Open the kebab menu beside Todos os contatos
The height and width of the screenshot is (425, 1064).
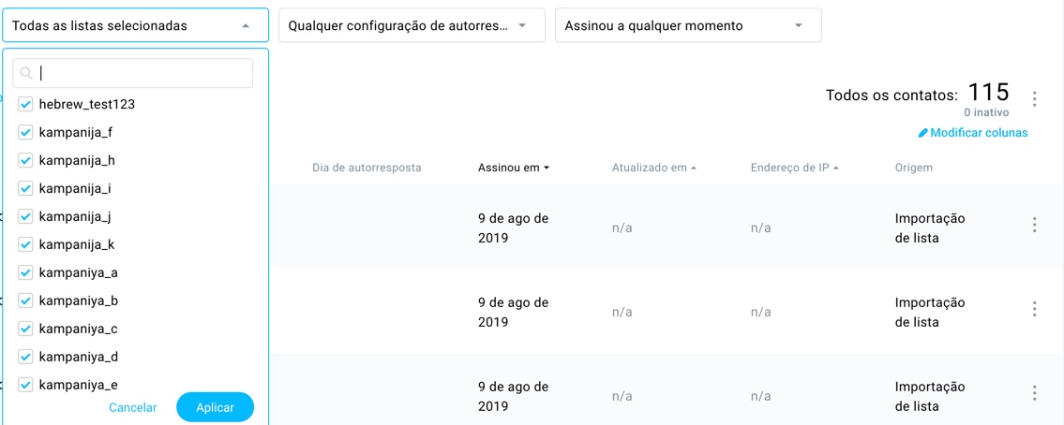pos(1035,98)
